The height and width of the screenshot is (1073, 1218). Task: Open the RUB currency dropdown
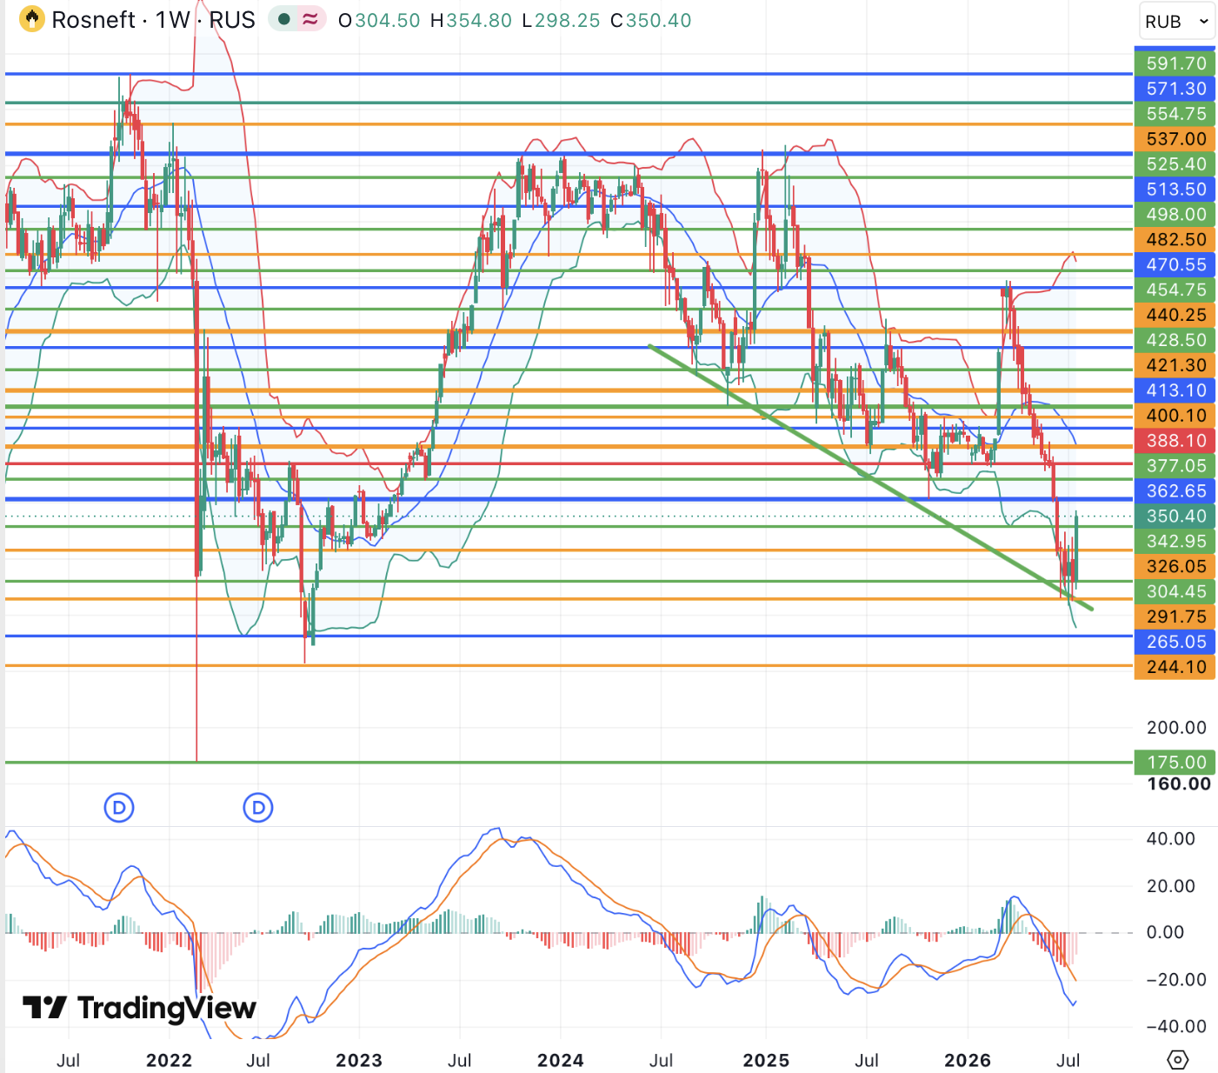tap(1176, 21)
